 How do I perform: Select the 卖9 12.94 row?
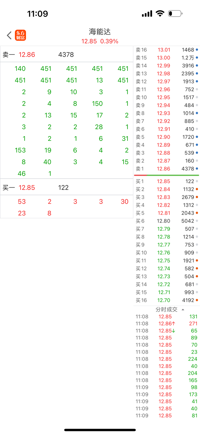coord(167,105)
